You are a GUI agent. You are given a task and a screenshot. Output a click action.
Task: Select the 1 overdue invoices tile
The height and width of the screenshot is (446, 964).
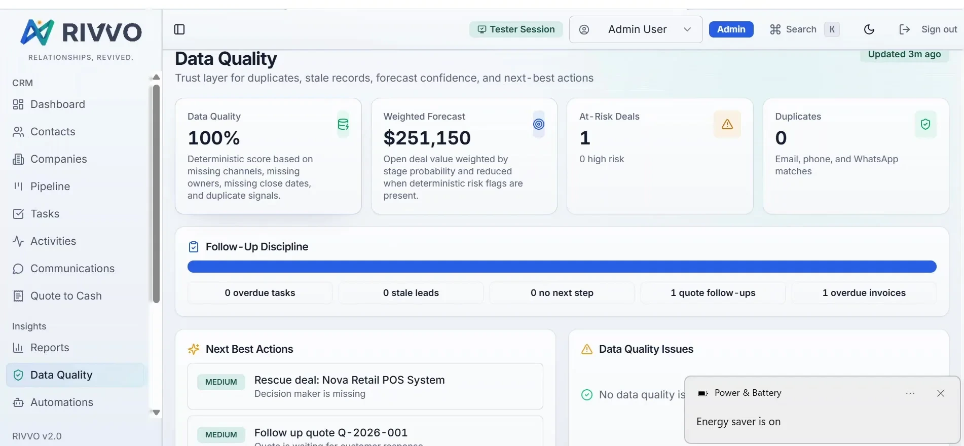tap(864, 293)
